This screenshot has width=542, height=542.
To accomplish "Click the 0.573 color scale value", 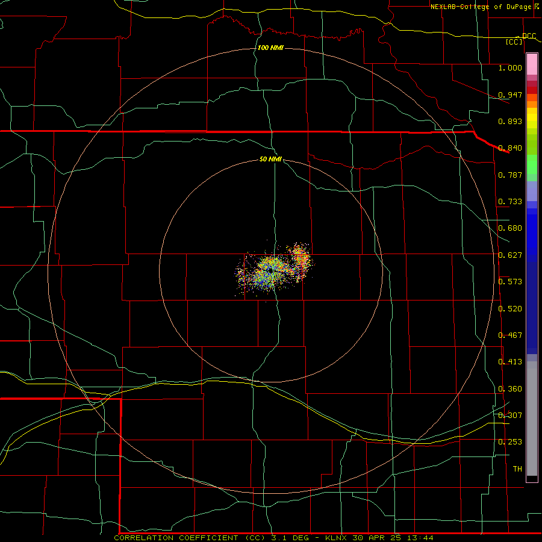I will click(510, 282).
